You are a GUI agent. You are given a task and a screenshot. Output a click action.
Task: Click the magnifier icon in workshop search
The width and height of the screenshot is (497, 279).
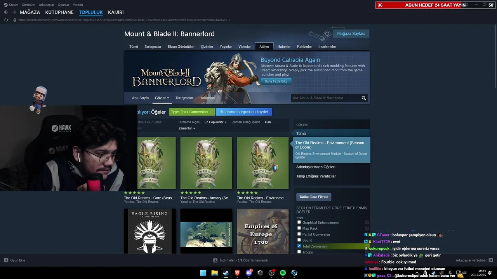tap(364, 98)
